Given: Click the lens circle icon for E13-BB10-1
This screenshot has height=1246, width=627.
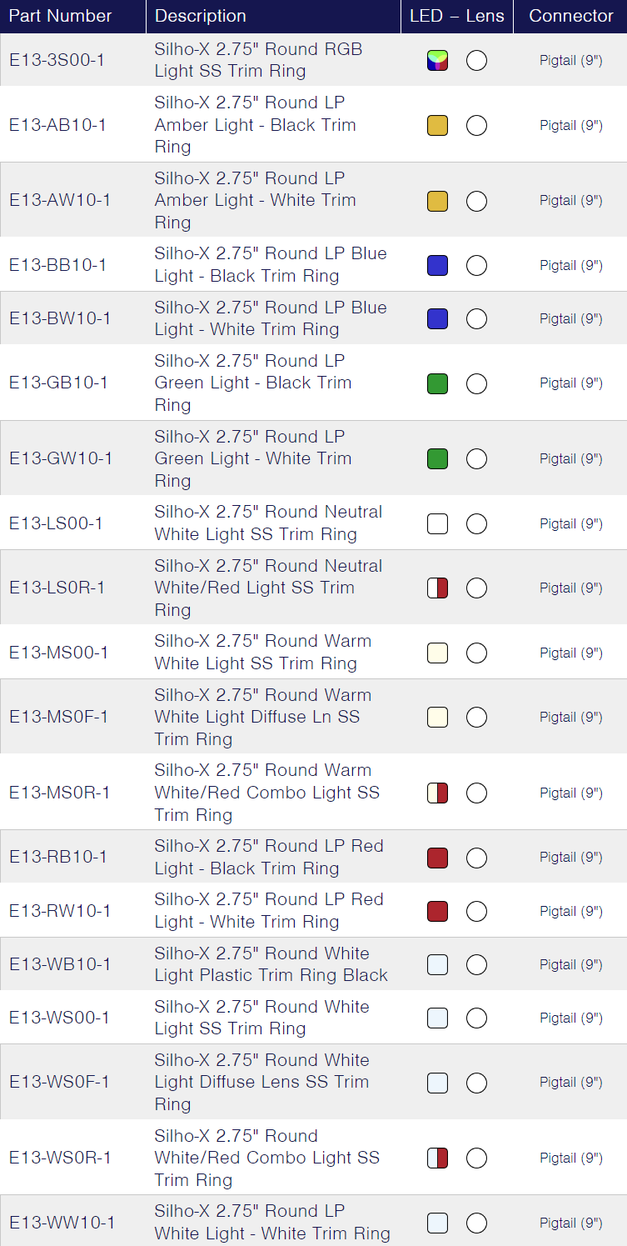Looking at the screenshot, I should pos(476,265).
